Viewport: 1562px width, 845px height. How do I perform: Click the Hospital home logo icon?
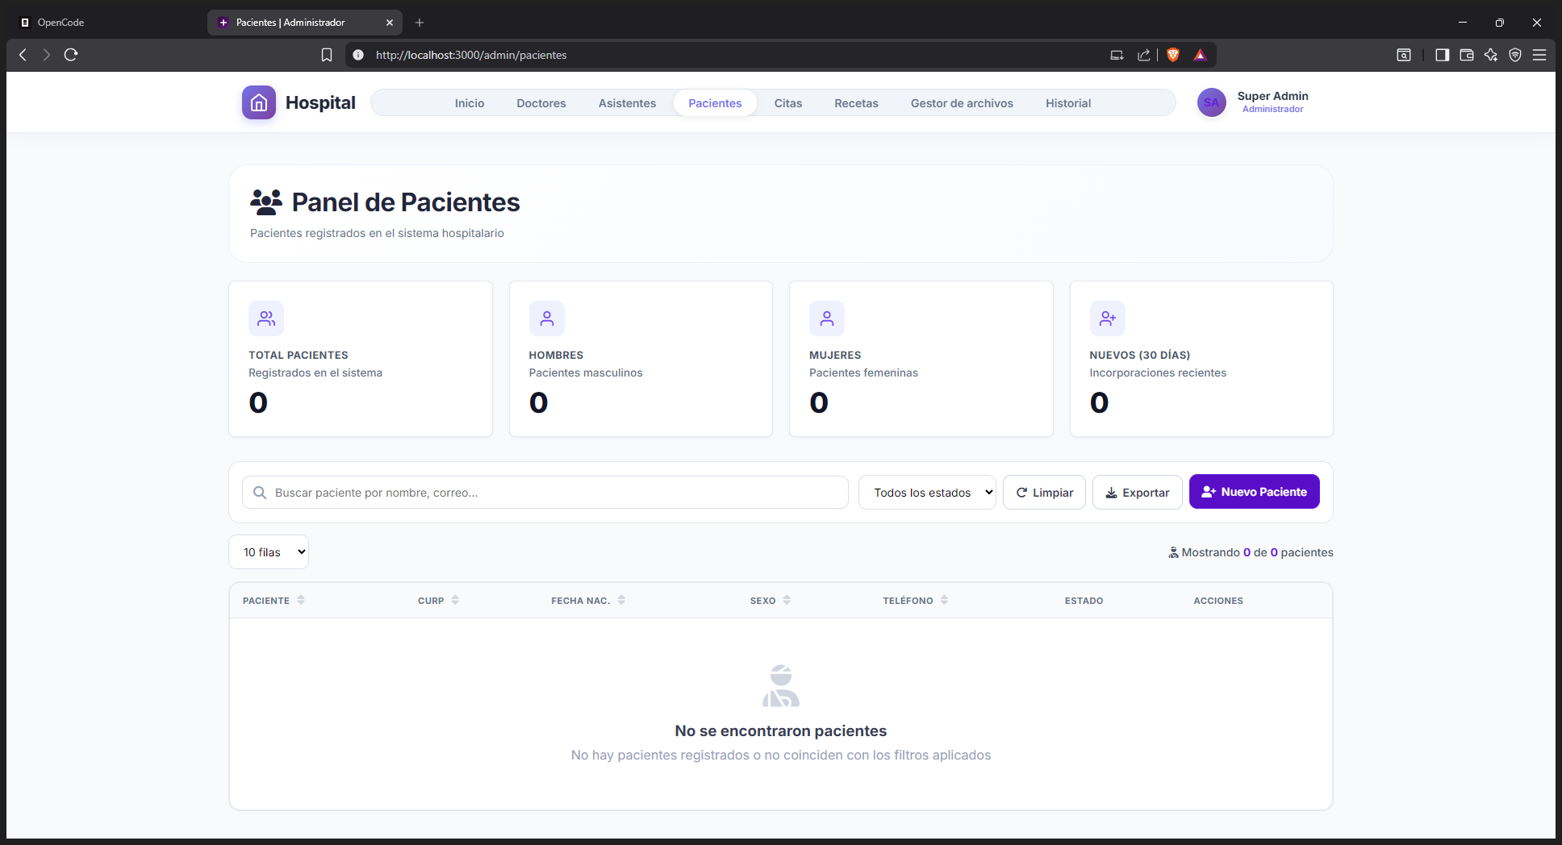pyautogui.click(x=259, y=102)
